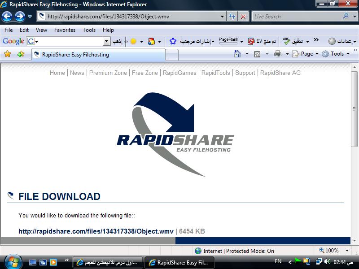Click inside the Live Search box
Viewport: 359px width, 269px height.
point(297,17)
